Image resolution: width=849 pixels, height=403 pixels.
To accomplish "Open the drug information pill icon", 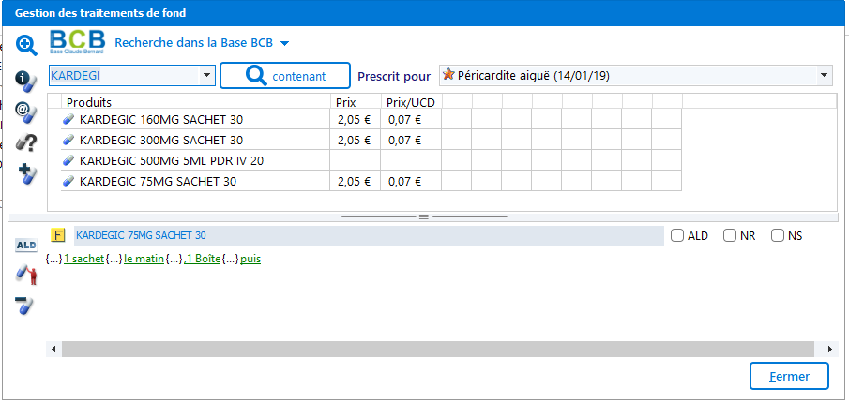I will 26,80.
